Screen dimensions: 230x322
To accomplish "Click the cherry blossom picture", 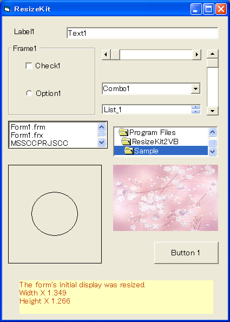I will (x=166, y=198).
